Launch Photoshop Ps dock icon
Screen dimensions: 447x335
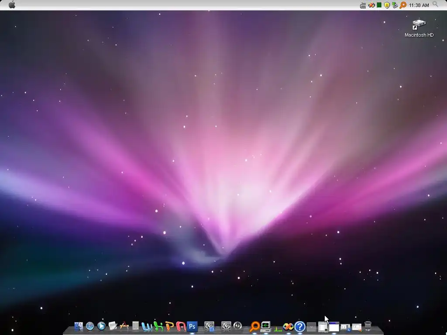coord(193,326)
